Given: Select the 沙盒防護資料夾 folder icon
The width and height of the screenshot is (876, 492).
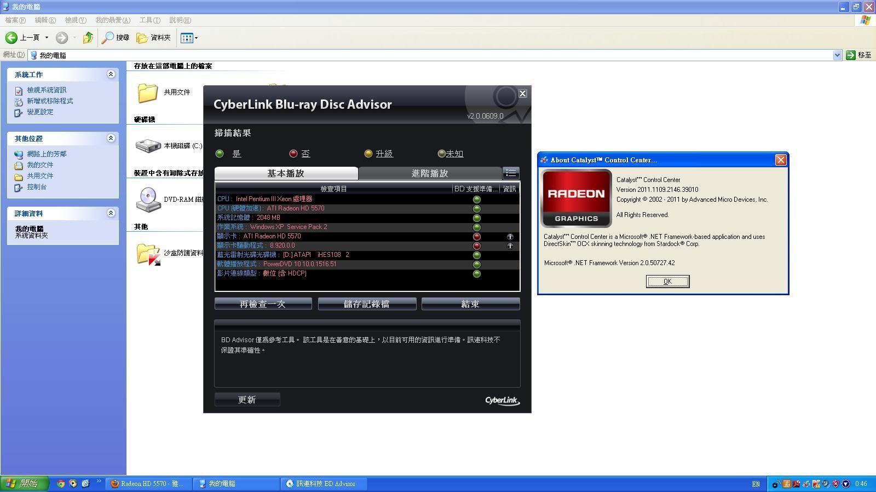Looking at the screenshot, I should [148, 254].
